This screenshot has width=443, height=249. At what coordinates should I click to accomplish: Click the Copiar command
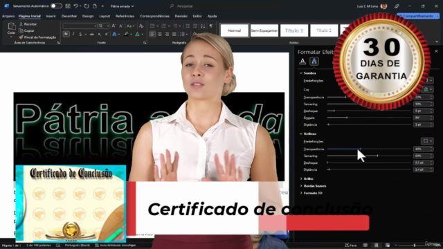(x=26, y=30)
